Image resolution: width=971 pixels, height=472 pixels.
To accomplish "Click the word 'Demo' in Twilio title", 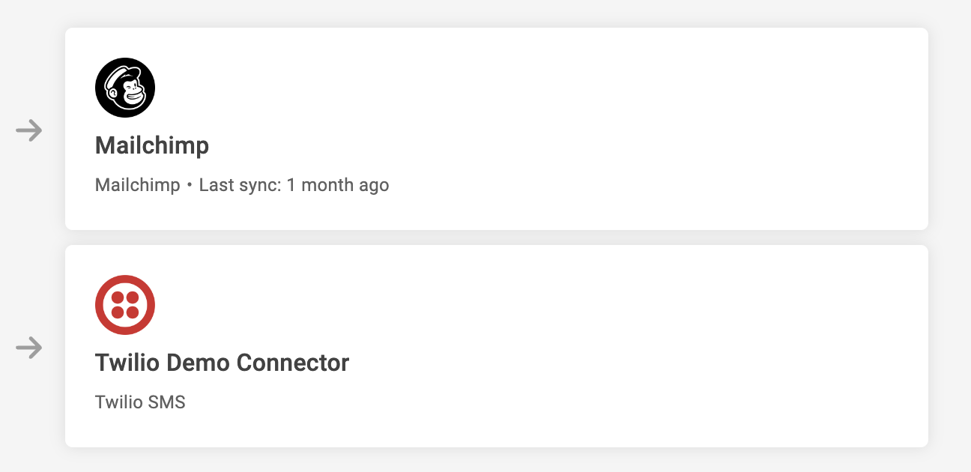I will tap(196, 363).
